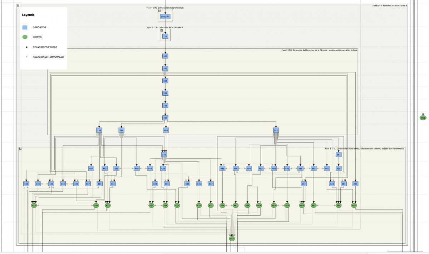
Task: Select cut node 071b at right edge
Action: 423,118
